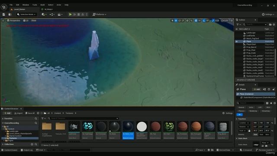Open camera speed setting in viewport
Image resolution: width=277 pixels, height=156 pixels.
[225, 20]
